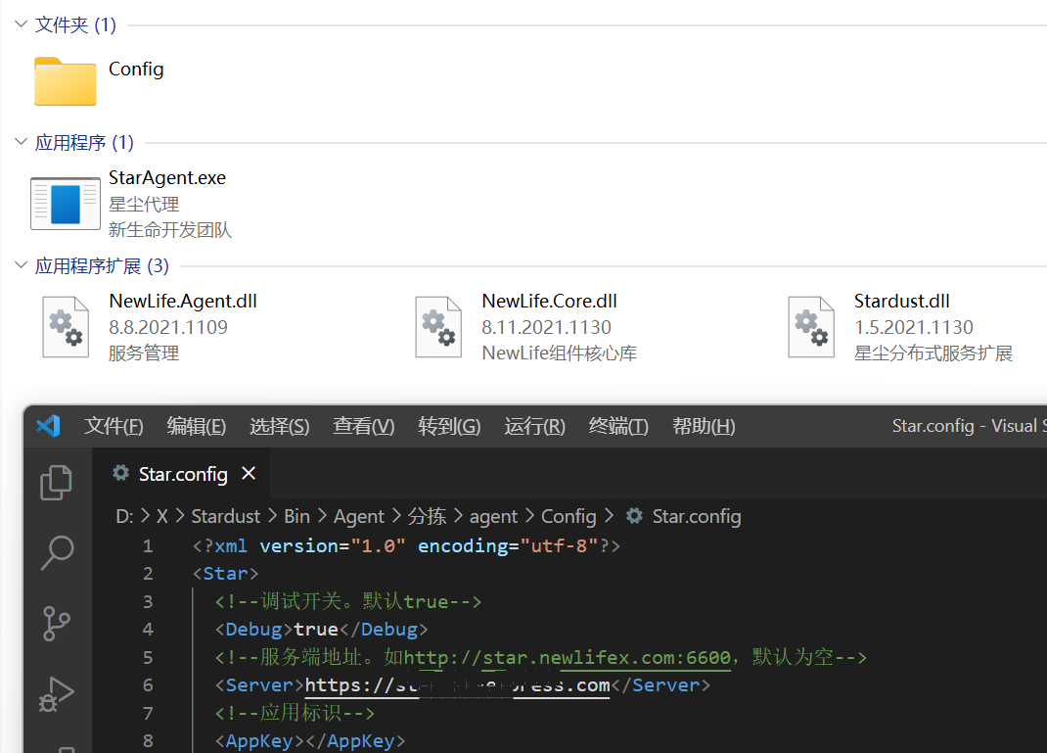
Task: Open the 运行(R) menu
Action: [x=534, y=426]
